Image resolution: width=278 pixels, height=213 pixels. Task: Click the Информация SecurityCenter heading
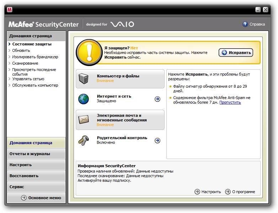[107, 166]
